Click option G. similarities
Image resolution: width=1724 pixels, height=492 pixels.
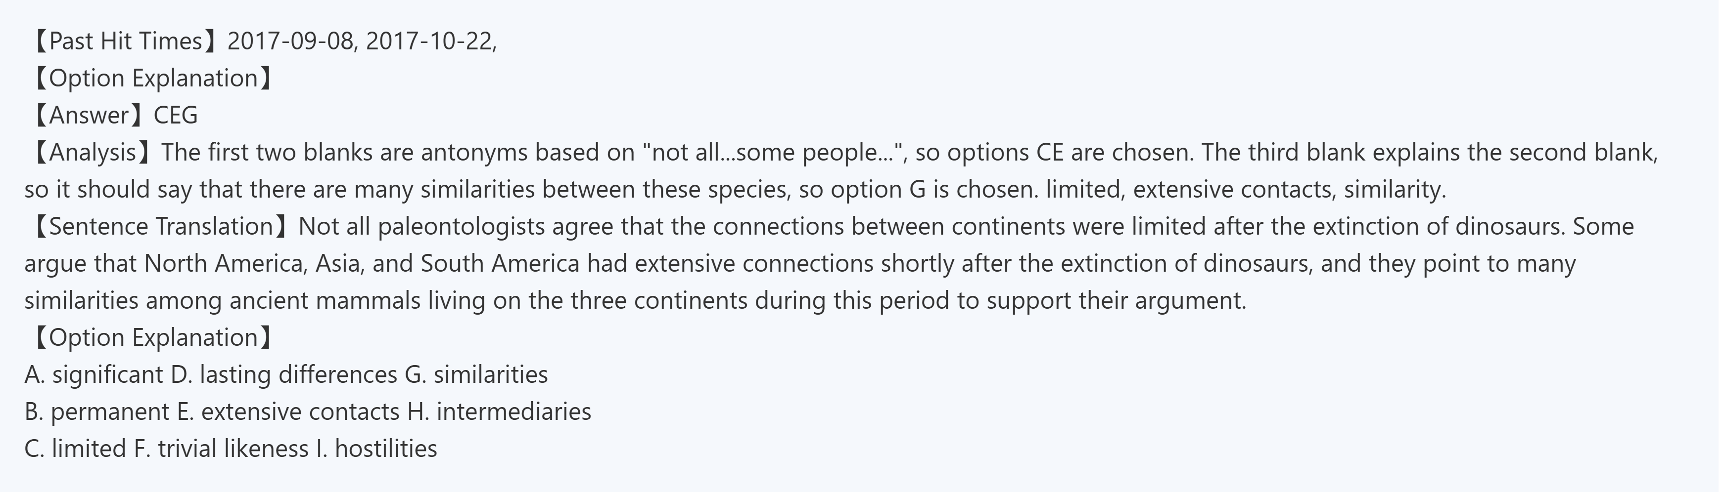point(476,374)
